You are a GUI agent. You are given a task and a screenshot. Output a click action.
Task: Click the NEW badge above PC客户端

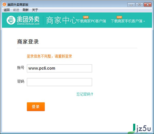click(x=86, y=17)
